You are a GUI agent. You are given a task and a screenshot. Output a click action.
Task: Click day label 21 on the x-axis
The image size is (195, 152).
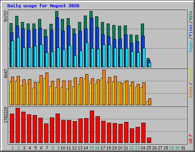point(126,148)
